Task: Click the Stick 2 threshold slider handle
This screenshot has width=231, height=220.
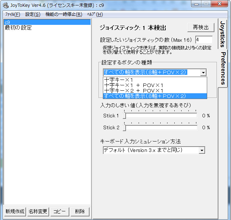Action: coord(124,127)
